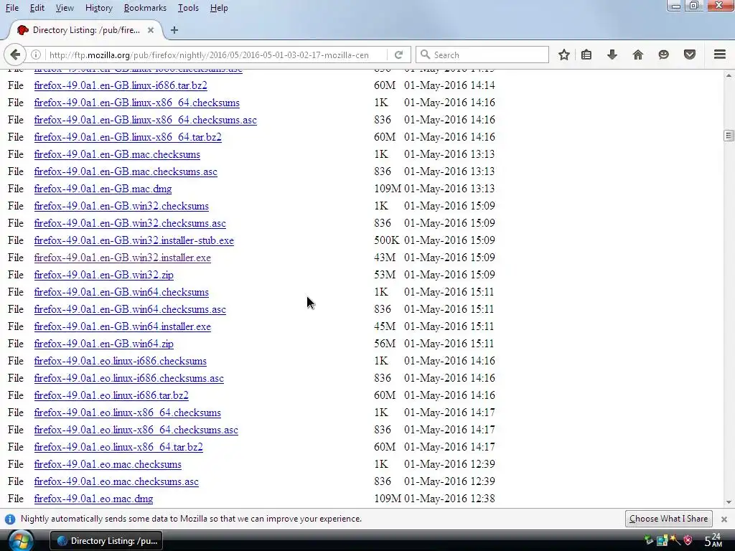The width and height of the screenshot is (735, 551).
Task: Bookmark this page with the star icon
Action: click(x=564, y=55)
